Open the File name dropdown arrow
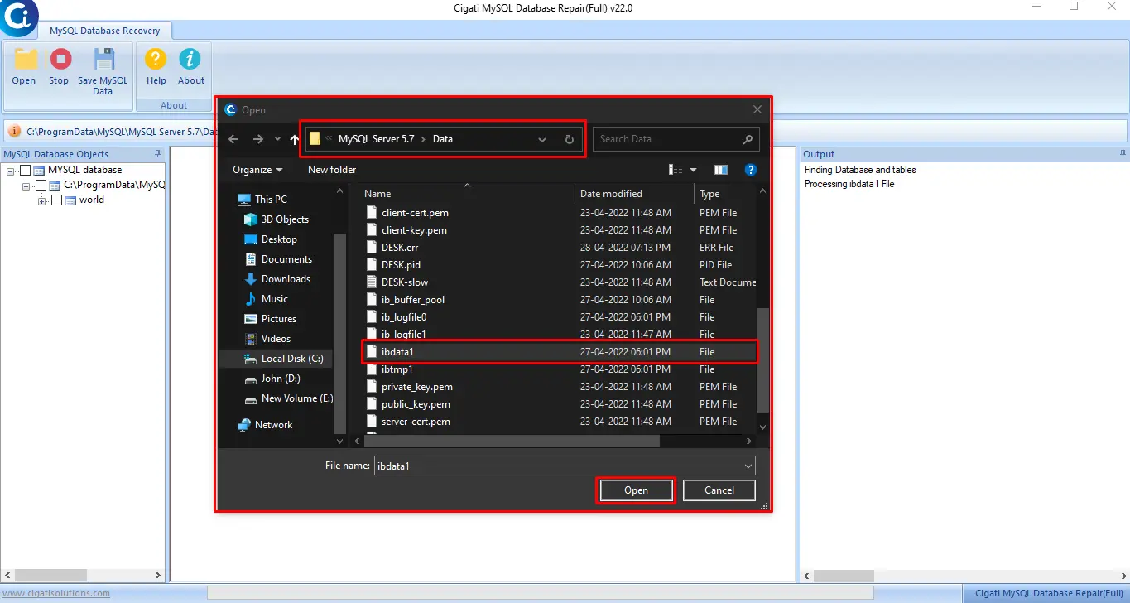The image size is (1130, 603). click(748, 466)
